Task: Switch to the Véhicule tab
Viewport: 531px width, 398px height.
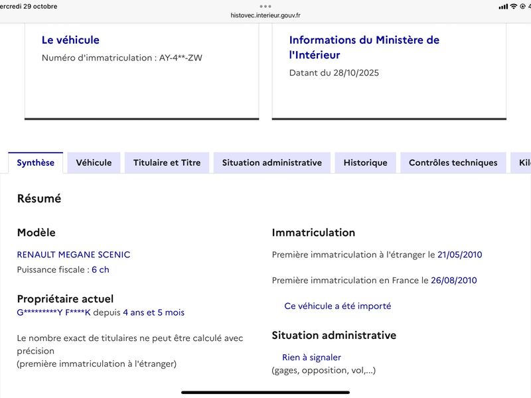Action: click(x=94, y=163)
